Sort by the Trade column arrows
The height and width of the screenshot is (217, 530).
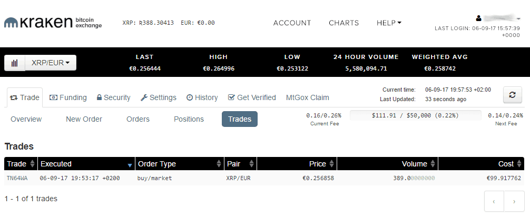[x=32, y=164]
